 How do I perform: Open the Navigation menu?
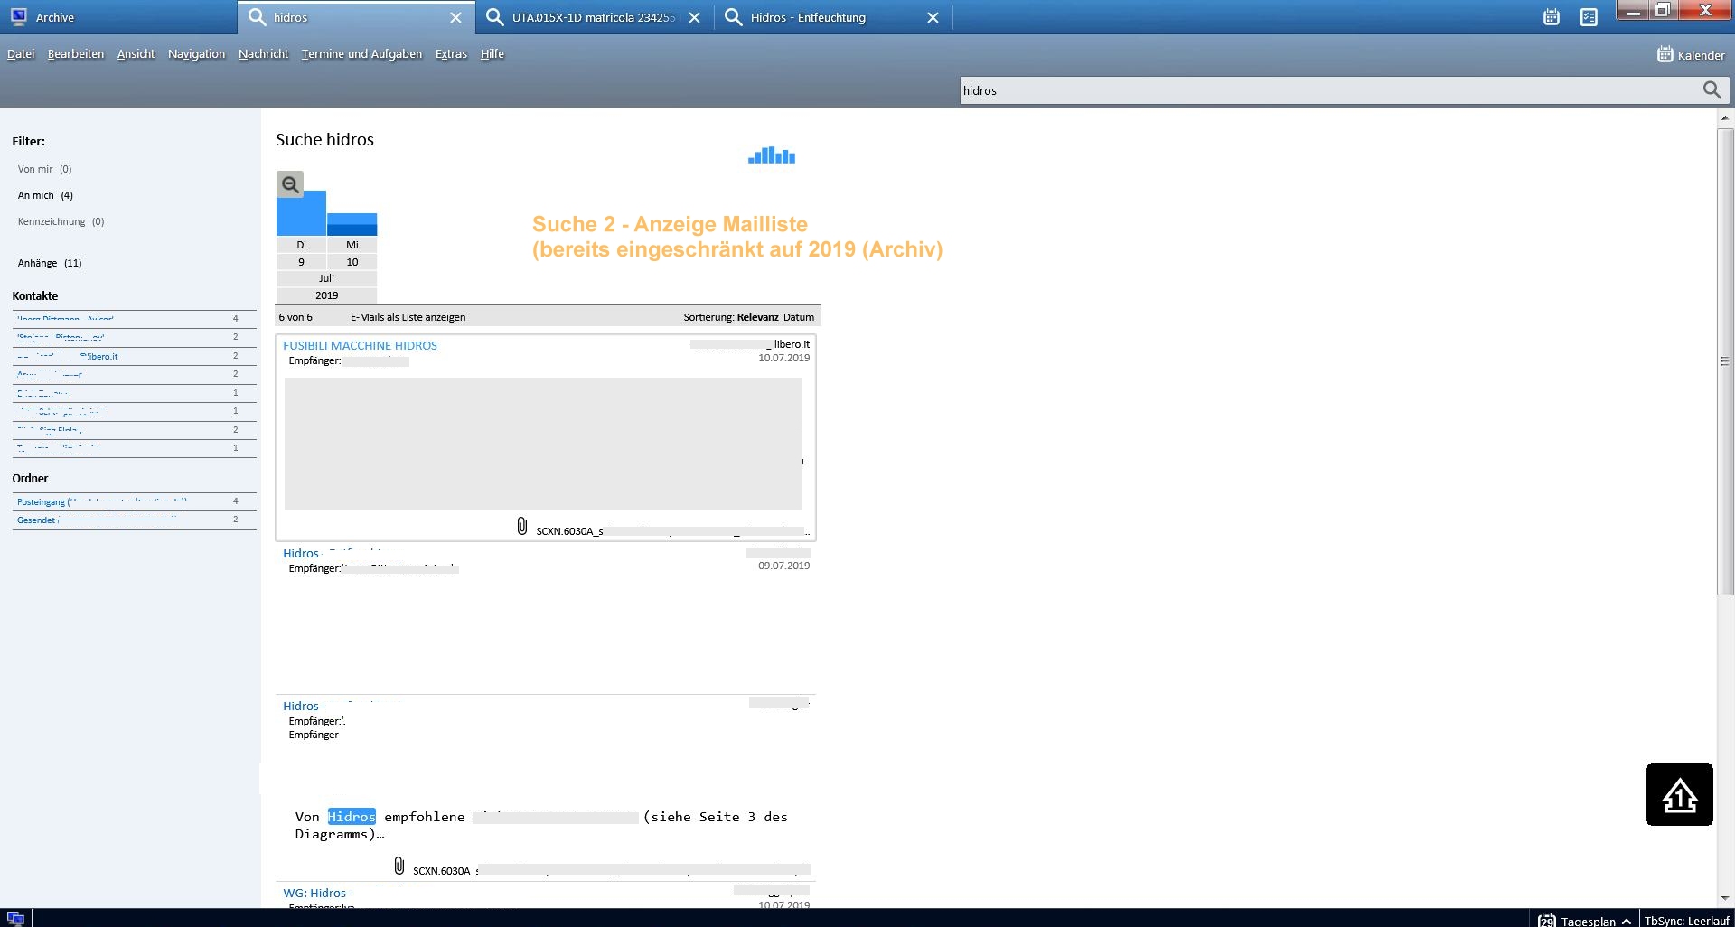pyautogui.click(x=196, y=54)
